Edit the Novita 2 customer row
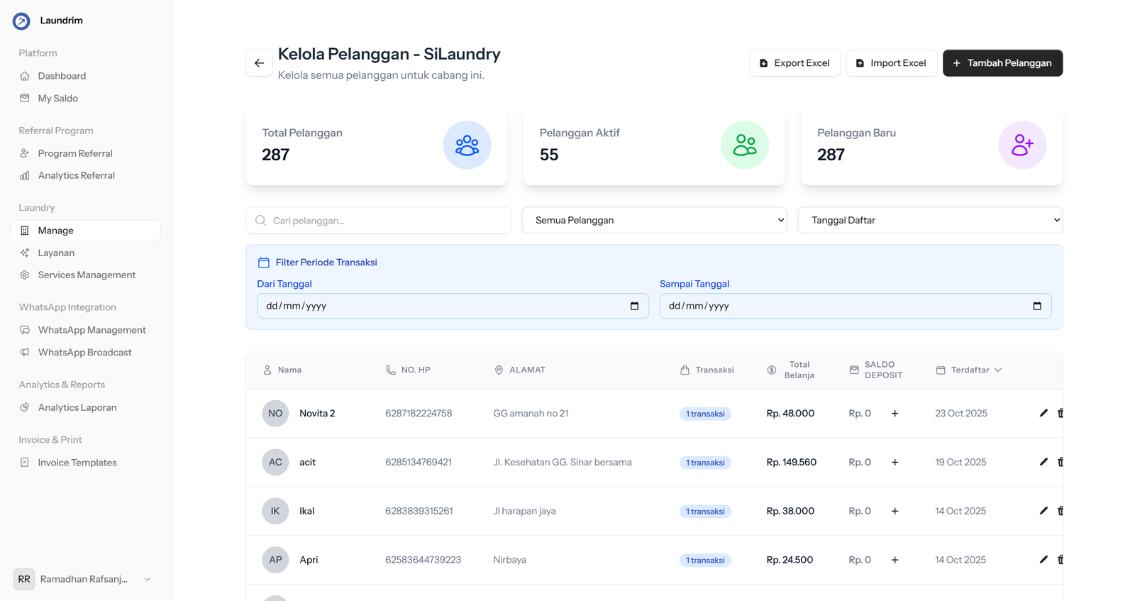 pos(1043,413)
